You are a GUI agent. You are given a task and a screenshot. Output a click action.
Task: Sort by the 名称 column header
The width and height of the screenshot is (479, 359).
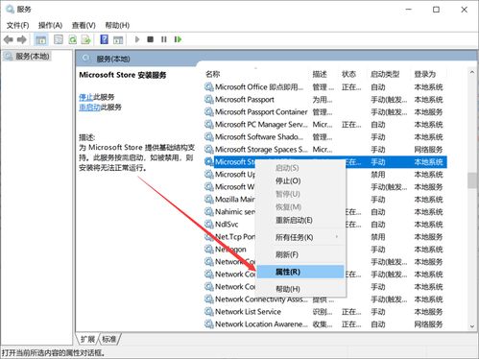coord(212,74)
